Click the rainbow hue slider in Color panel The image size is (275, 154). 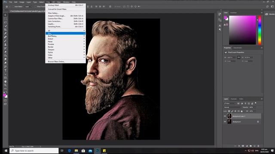260,30
